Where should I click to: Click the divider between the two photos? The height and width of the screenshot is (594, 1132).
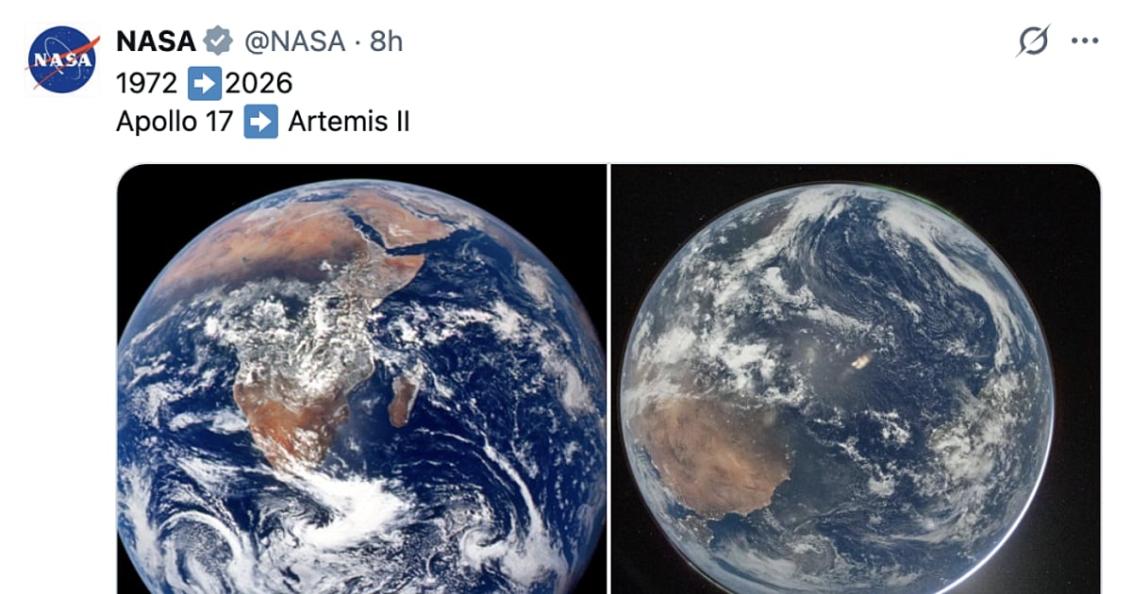click(609, 379)
